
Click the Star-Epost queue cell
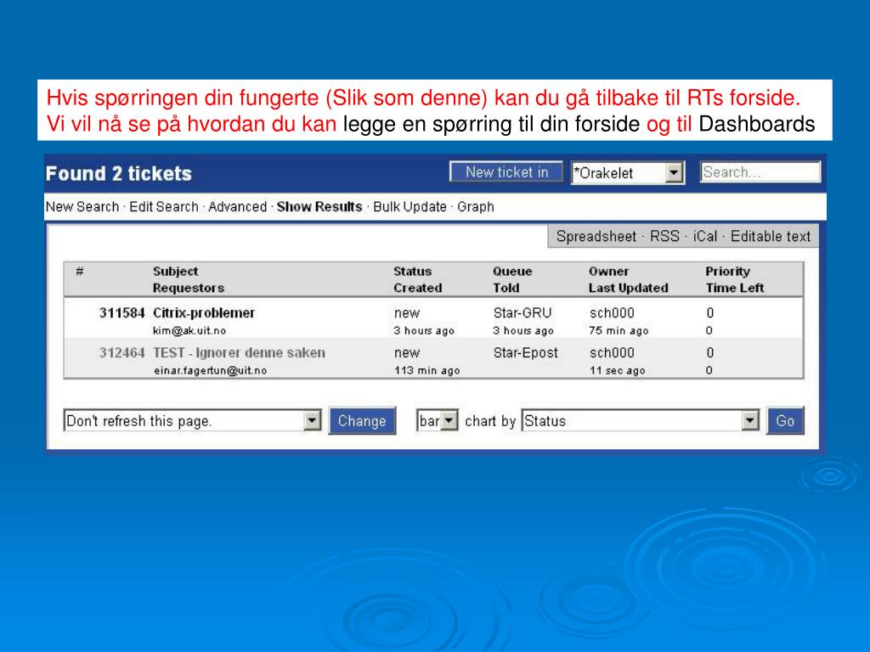pyautogui.click(x=525, y=352)
